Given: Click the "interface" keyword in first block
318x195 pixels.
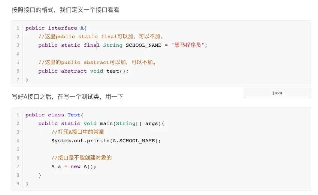Looking at the screenshot, I should pyautogui.click(x=63, y=28).
